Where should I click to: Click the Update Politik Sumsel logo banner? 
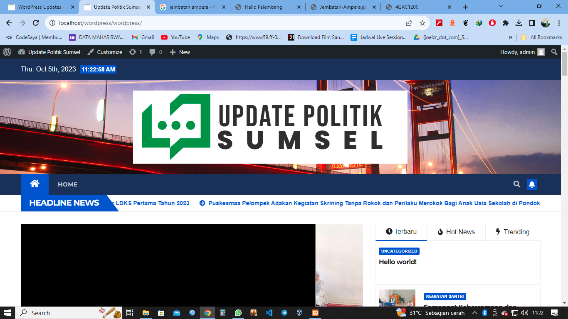[270, 127]
